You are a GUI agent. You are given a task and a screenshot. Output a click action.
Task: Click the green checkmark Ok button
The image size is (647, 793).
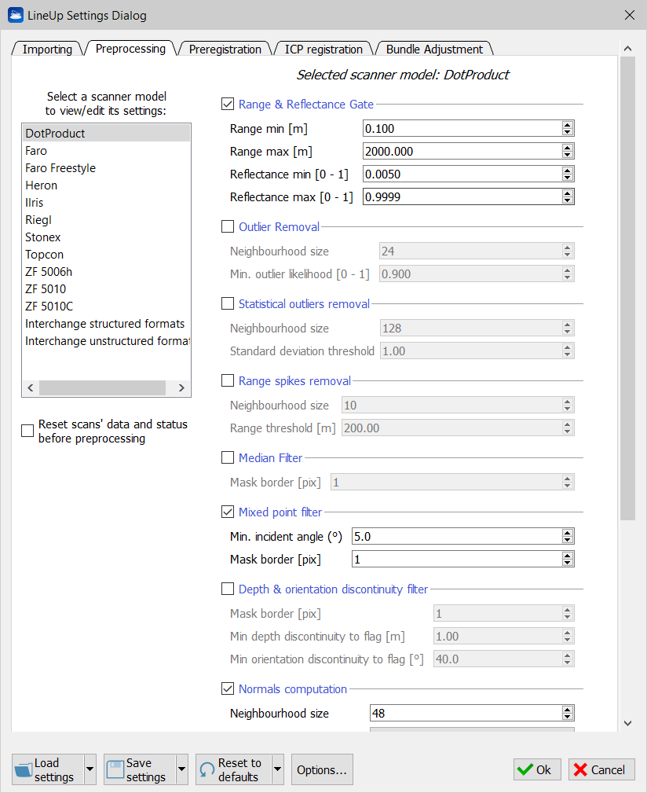[537, 770]
